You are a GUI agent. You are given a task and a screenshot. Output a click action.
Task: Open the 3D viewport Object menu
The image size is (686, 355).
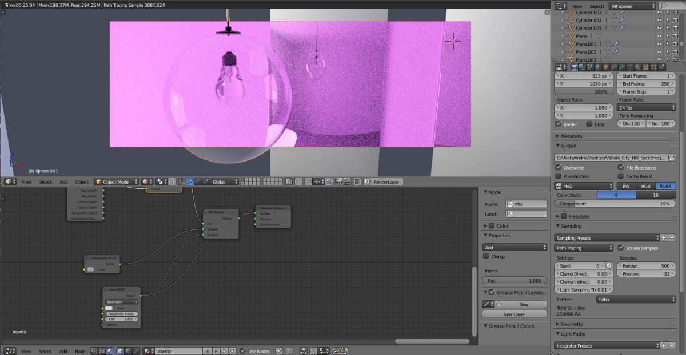tap(82, 181)
